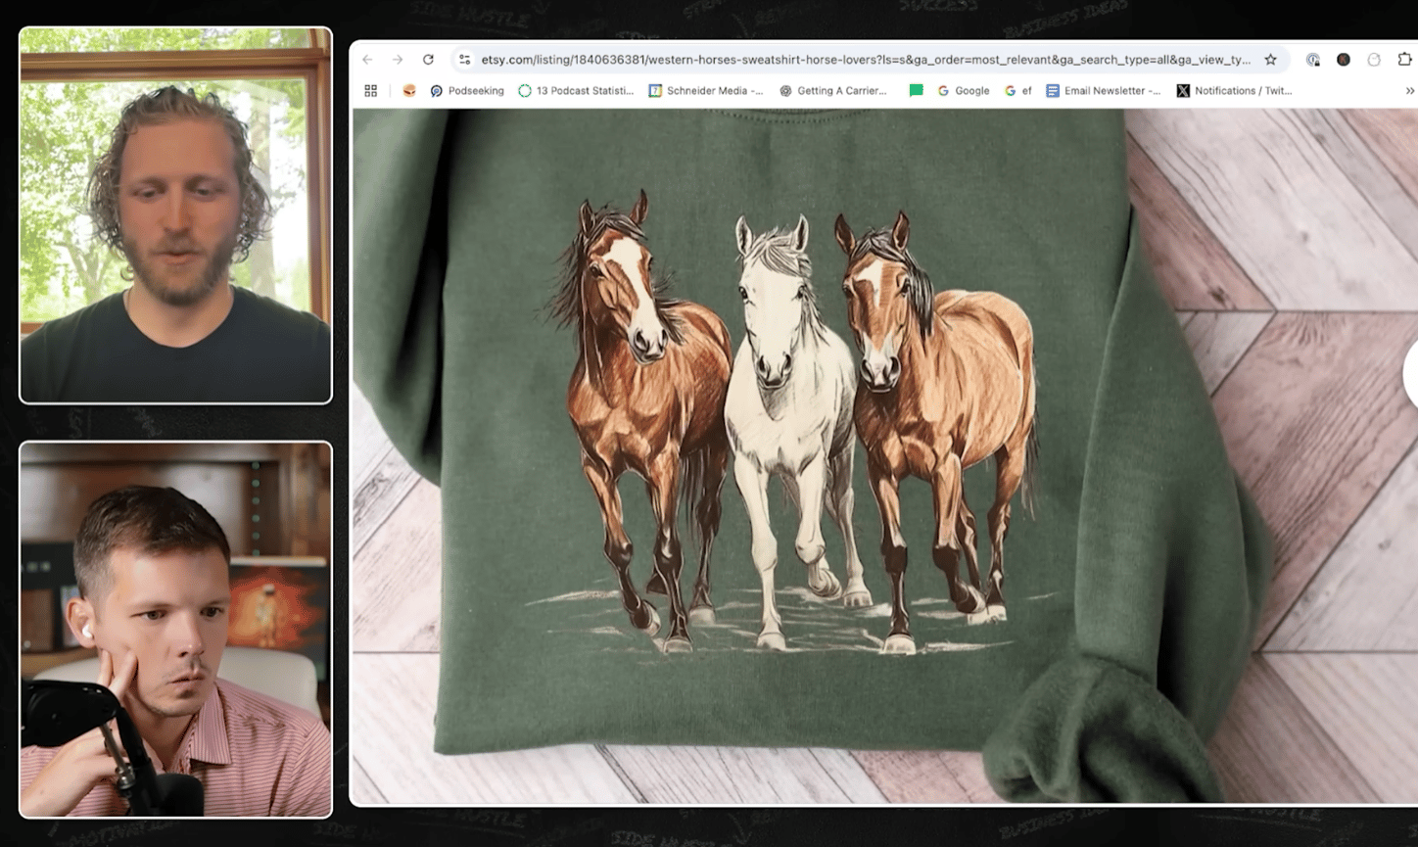Bookmark this page with the star icon
Viewport: 1418px width, 847px height.
[x=1270, y=60]
